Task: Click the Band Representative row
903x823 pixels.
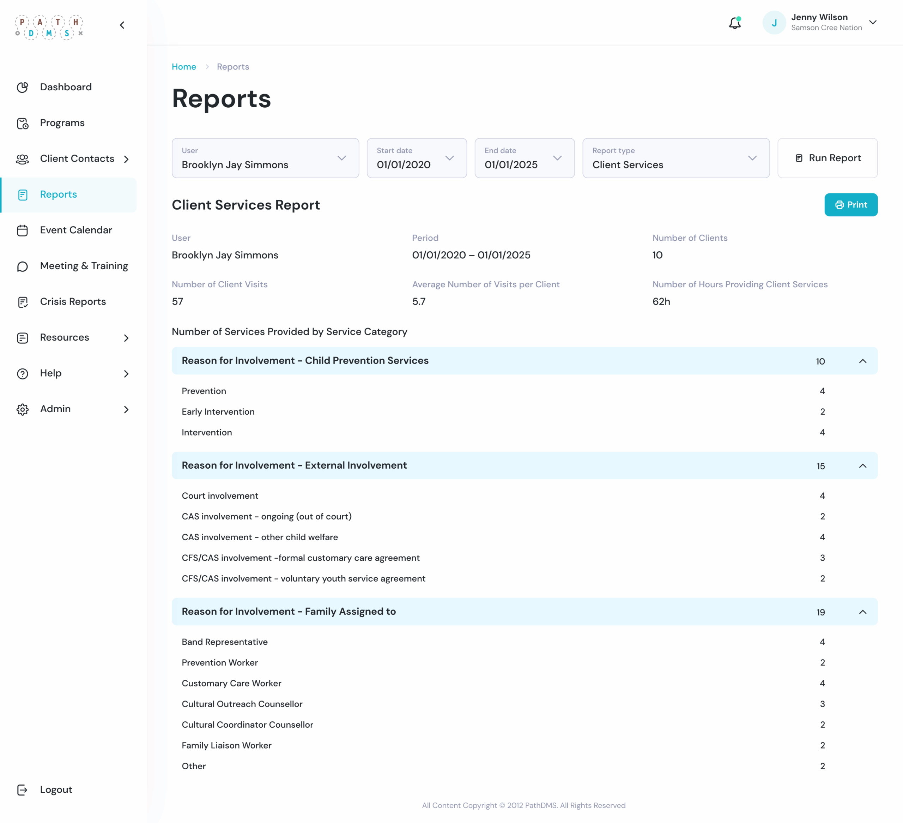Action: tap(525, 642)
